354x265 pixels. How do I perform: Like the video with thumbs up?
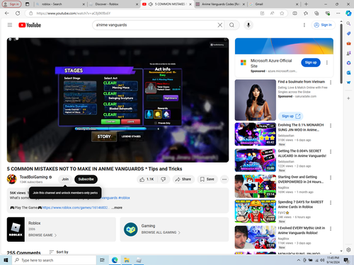point(147,179)
